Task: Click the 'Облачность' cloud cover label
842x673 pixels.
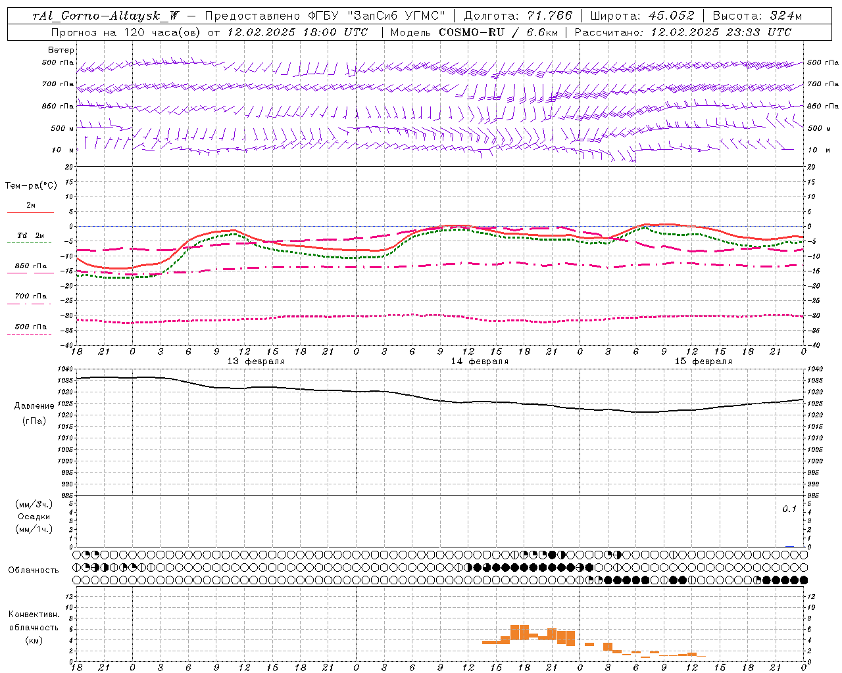Action: tap(34, 570)
